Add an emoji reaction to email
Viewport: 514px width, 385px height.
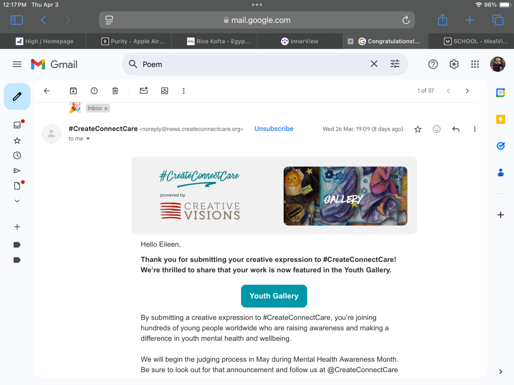[436, 129]
